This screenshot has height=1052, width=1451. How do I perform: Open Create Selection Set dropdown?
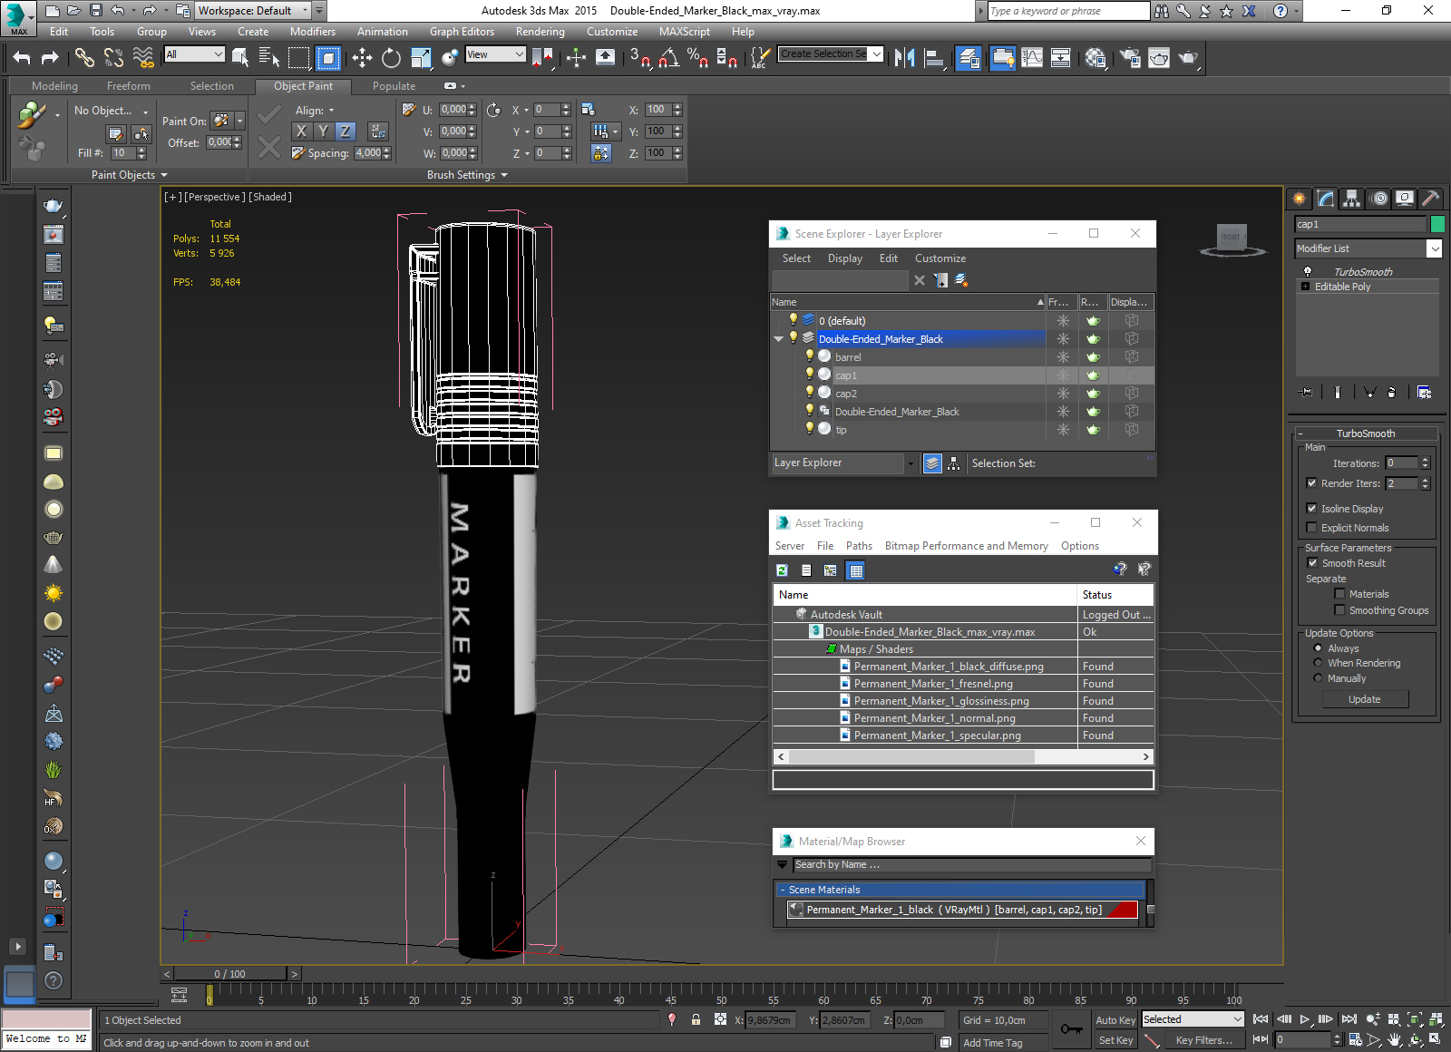(x=877, y=54)
